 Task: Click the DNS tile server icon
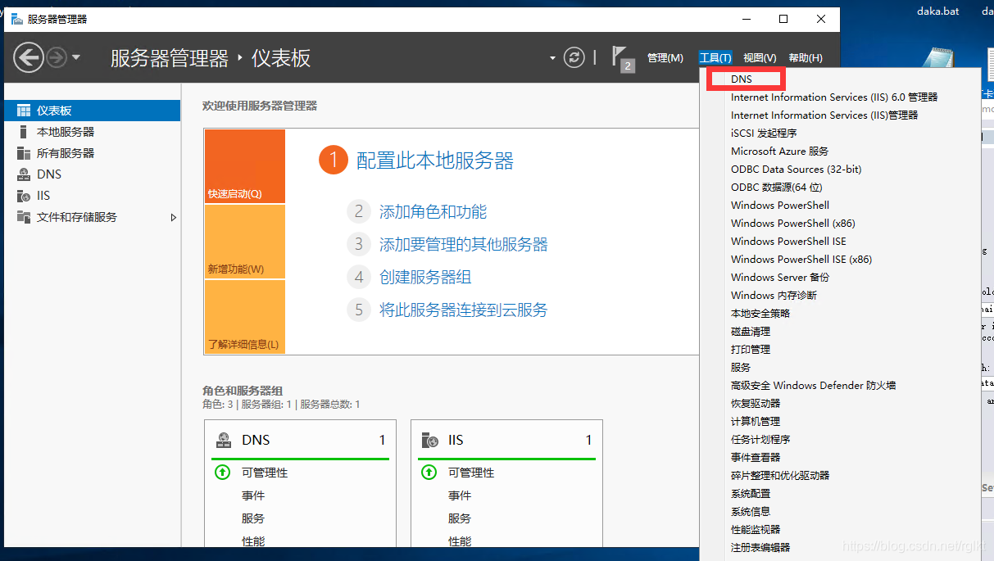223,440
